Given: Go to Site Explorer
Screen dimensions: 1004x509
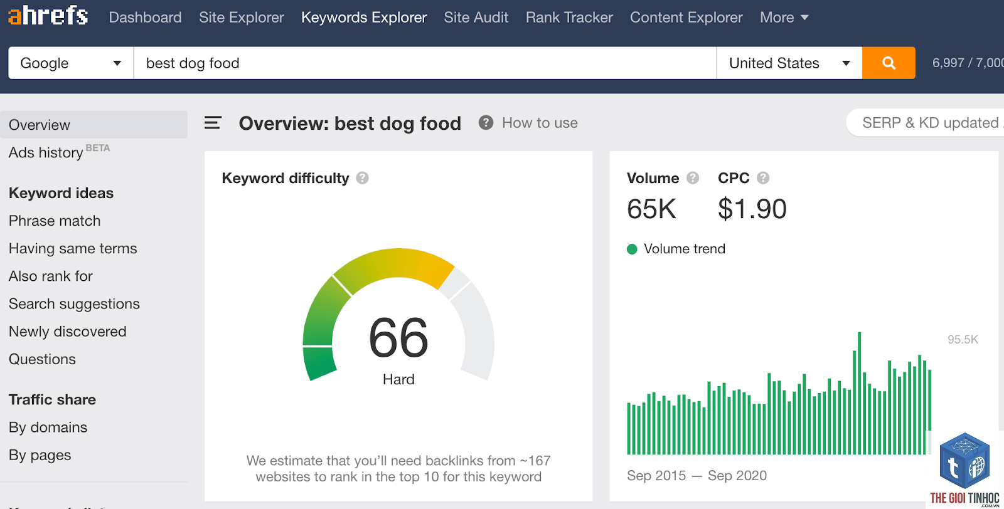Looking at the screenshot, I should click(242, 18).
